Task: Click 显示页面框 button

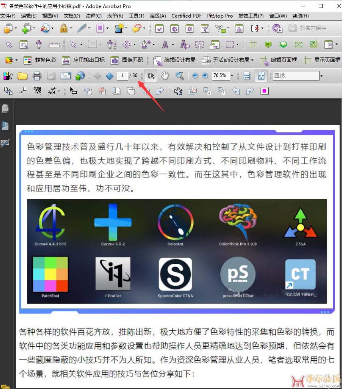Action: (x=322, y=60)
